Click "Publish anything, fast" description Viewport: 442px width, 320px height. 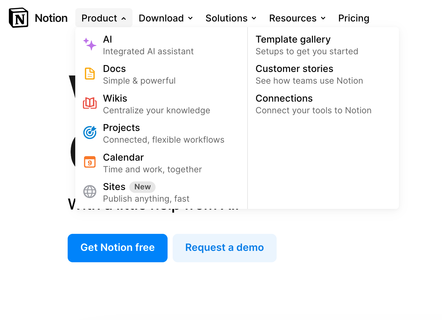pos(146,199)
